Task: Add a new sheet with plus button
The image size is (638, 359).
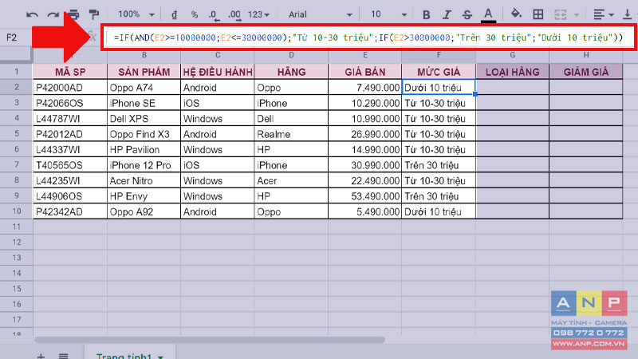Action: coord(41,356)
